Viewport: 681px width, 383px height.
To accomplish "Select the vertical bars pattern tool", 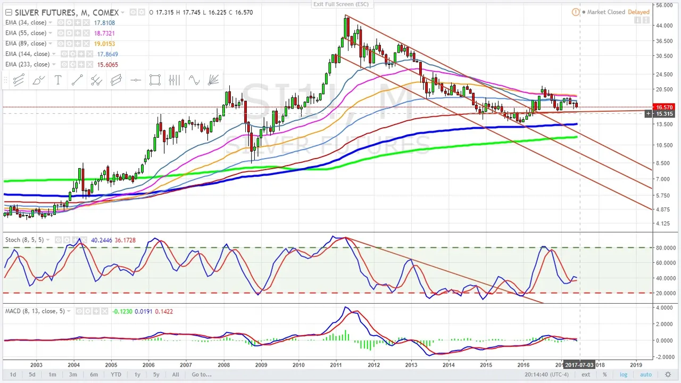I will point(175,80).
